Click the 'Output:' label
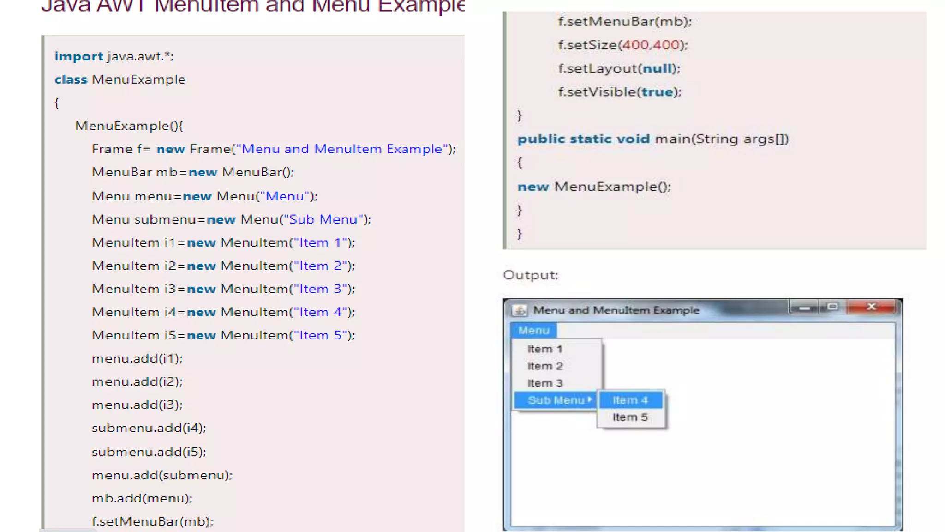Image resolution: width=945 pixels, height=532 pixels. (531, 275)
